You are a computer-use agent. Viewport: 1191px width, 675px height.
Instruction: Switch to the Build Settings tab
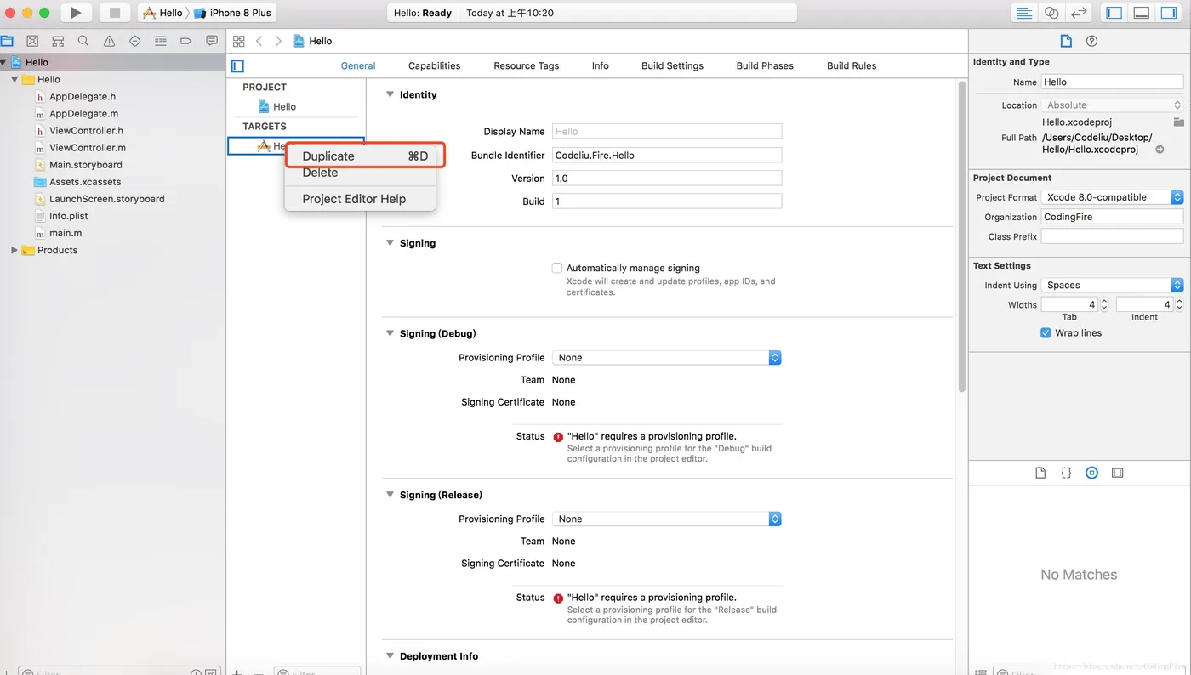pos(672,65)
